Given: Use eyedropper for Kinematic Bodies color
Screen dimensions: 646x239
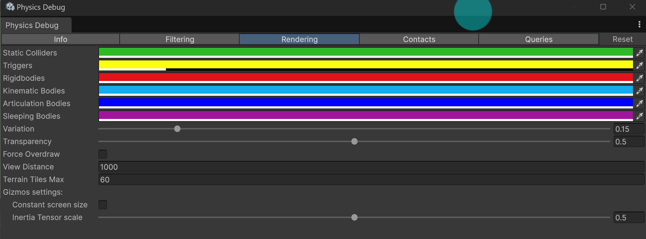Looking at the screenshot, I should point(639,91).
